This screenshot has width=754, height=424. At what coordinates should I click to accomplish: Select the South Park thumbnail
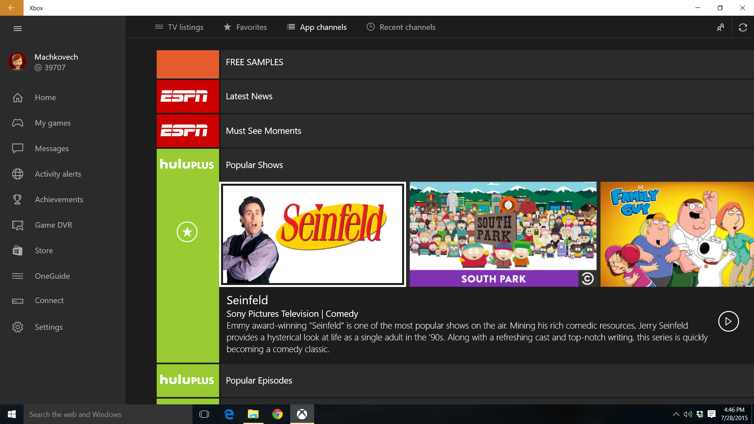503,234
